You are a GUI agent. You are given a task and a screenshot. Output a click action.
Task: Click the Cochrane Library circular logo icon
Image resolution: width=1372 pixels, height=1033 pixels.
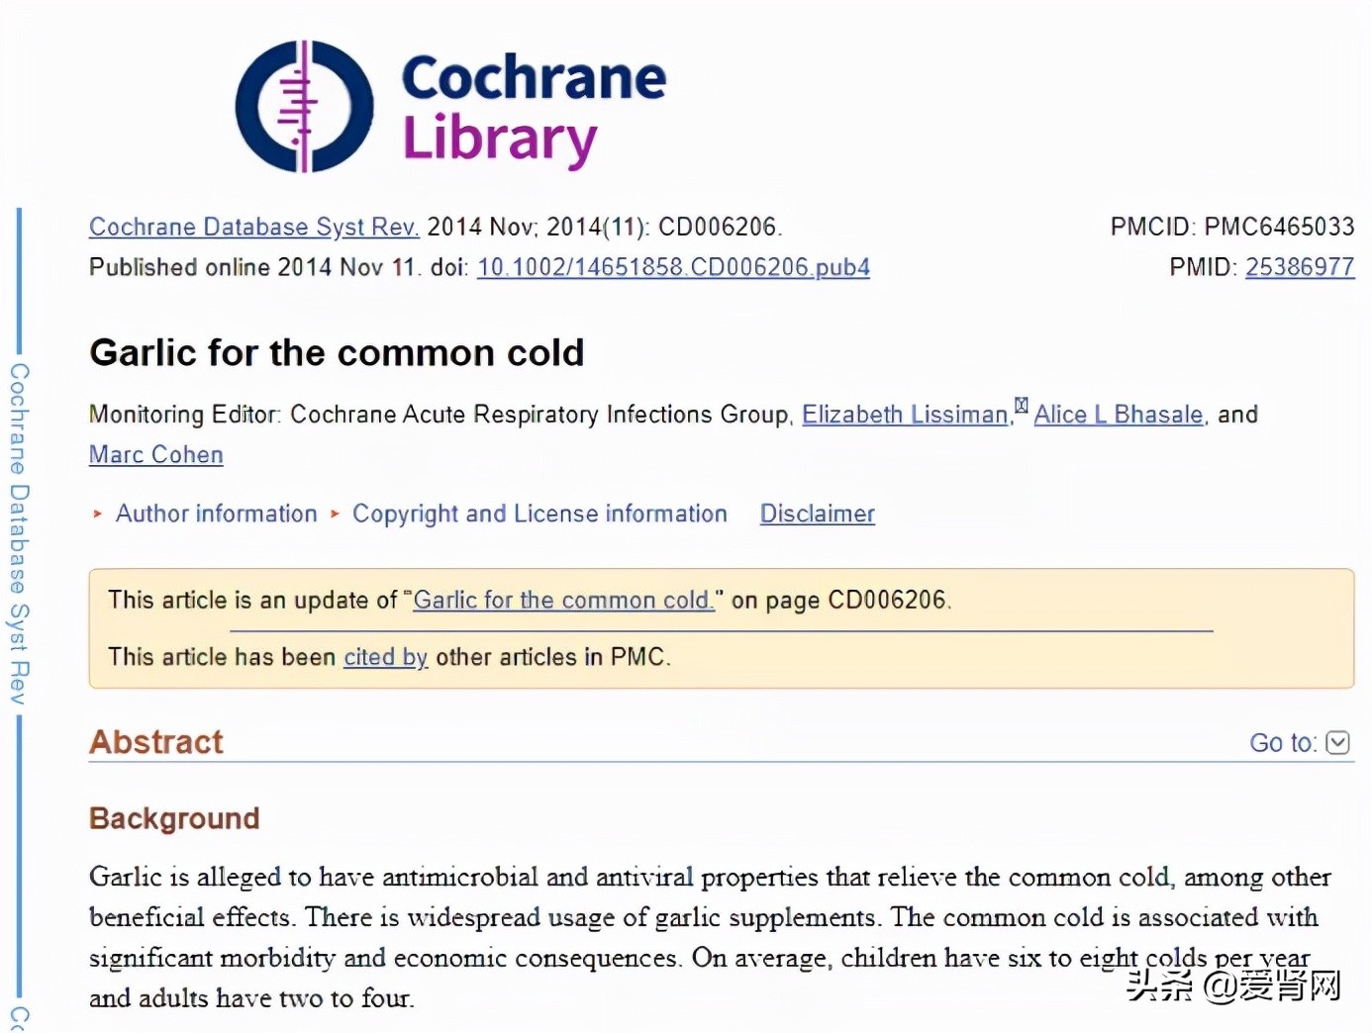(304, 107)
